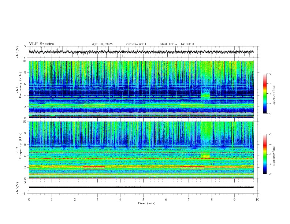Image resolution: width=290 pixels, height=224 pixels.
Task: Click the time axis tick label "10"
Action: tap(257, 199)
